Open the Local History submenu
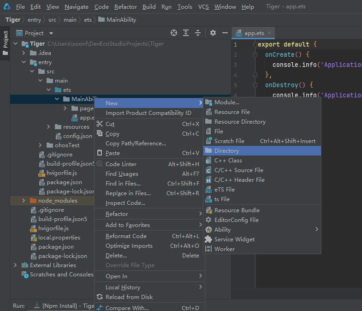Image resolution: width=362 pixels, height=311 pixels. [x=149, y=287]
